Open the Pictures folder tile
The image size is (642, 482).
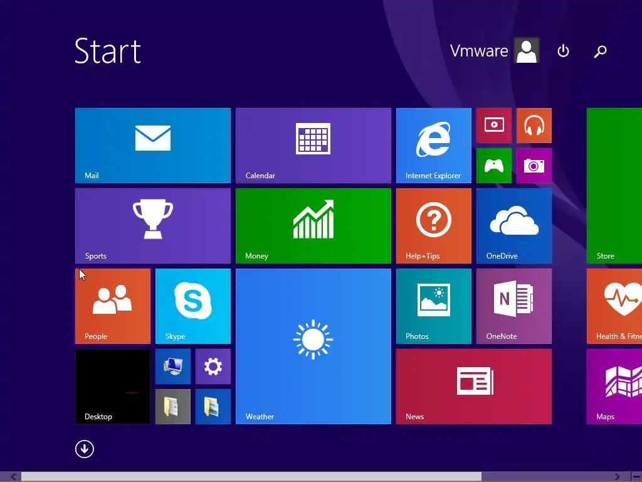click(x=213, y=407)
